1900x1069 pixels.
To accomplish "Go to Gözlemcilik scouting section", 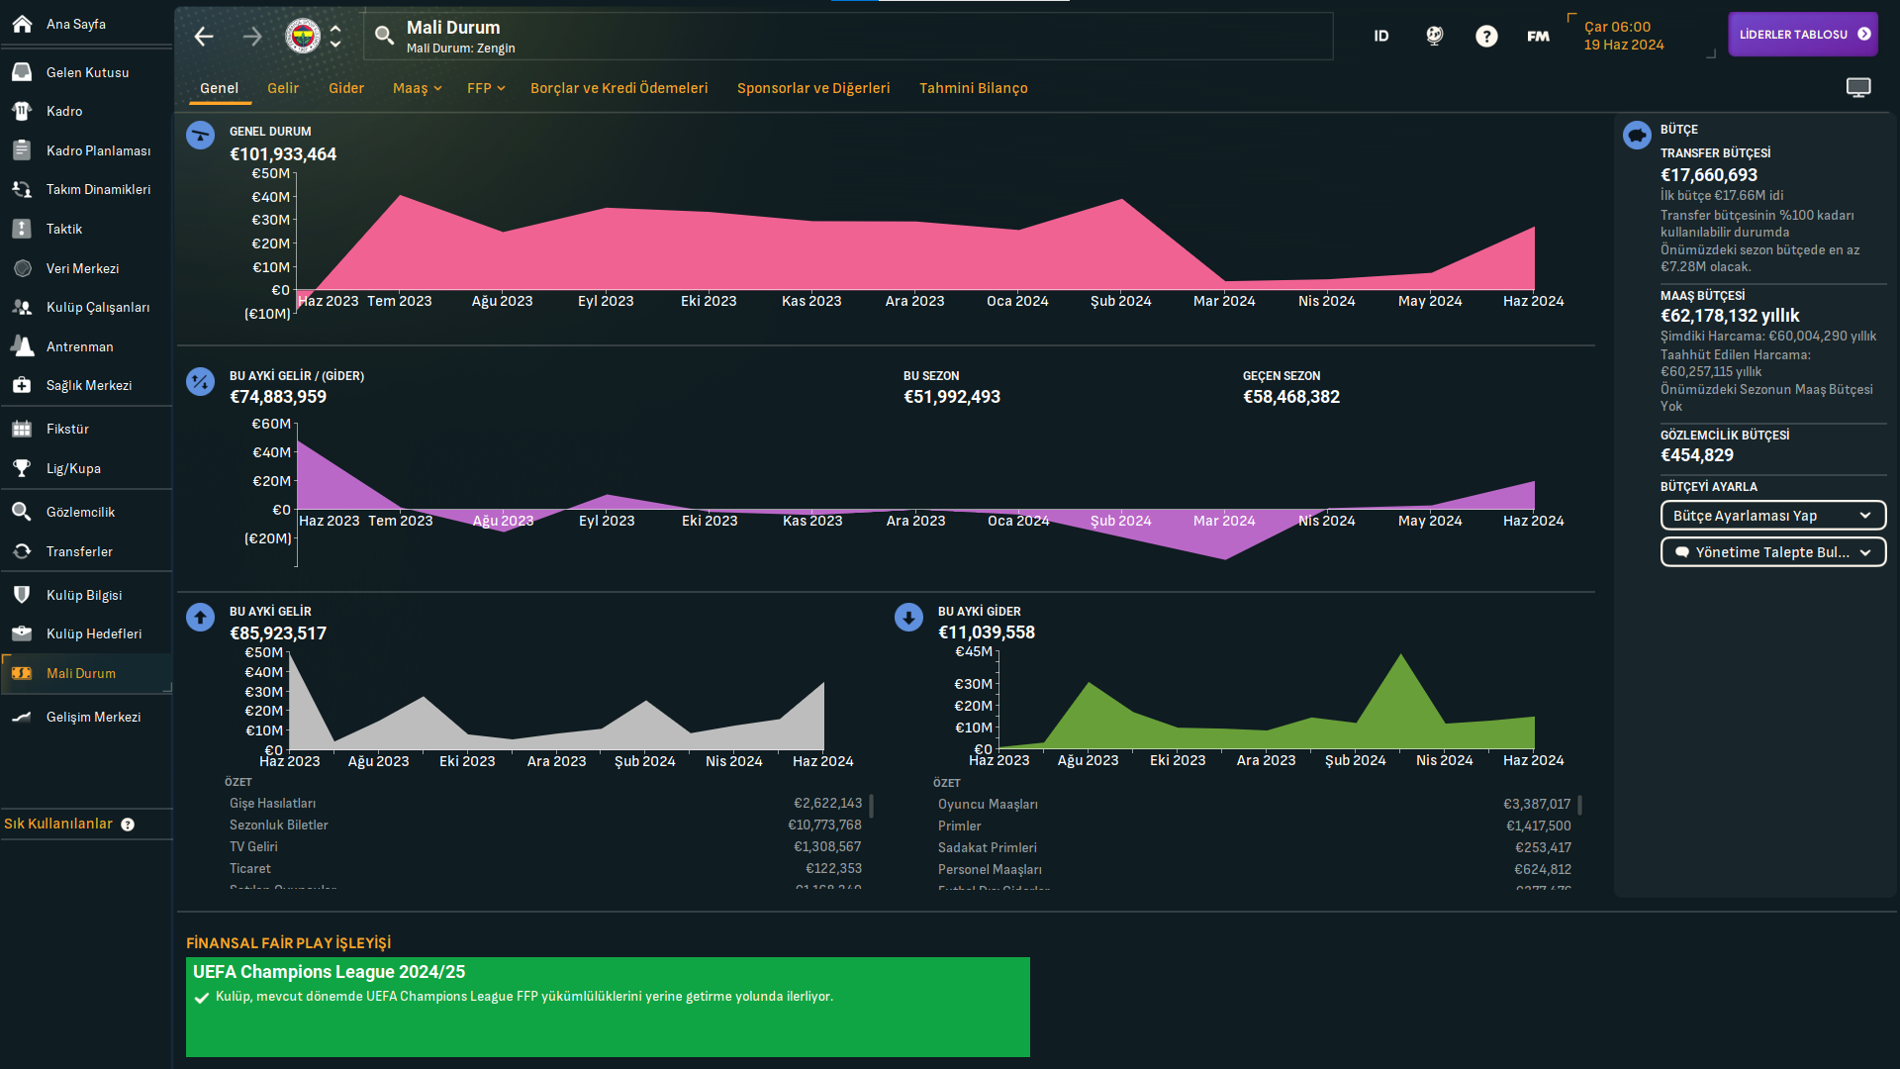I will tap(80, 512).
